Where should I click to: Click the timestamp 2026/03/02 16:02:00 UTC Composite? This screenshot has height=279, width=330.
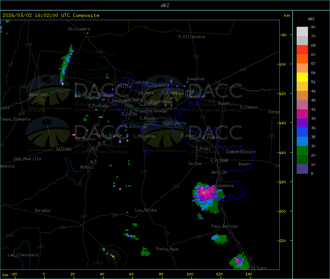click(51, 15)
